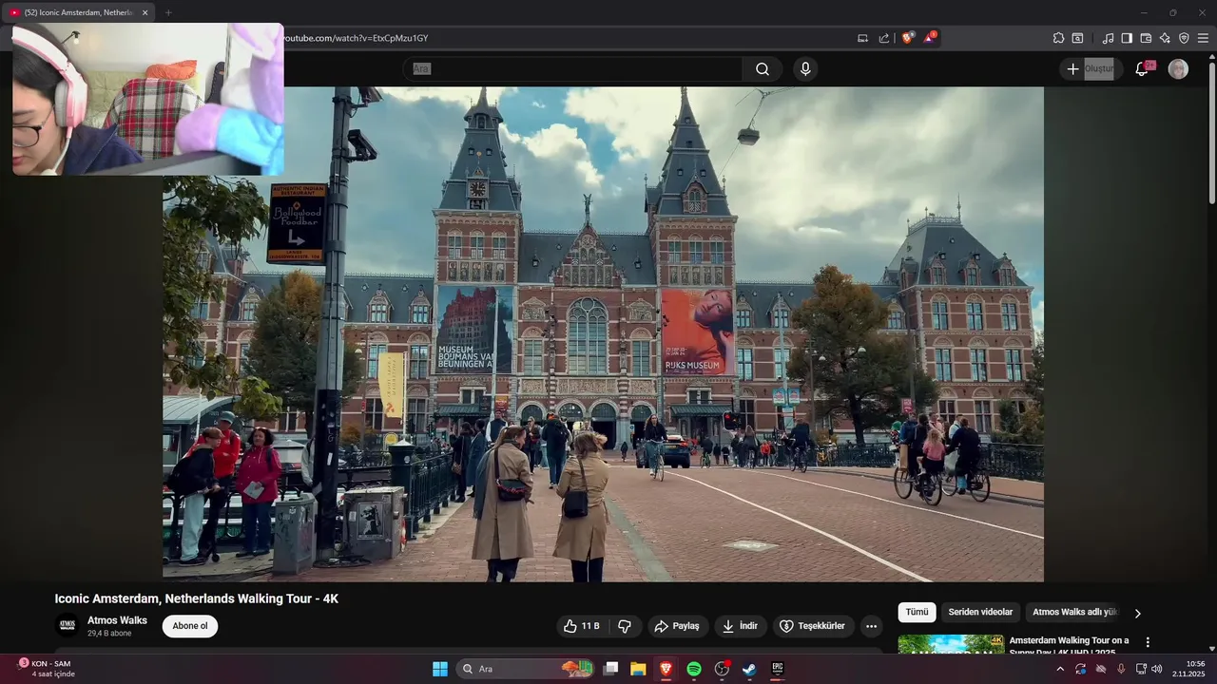Click the sync update tray icon

tap(1081, 669)
